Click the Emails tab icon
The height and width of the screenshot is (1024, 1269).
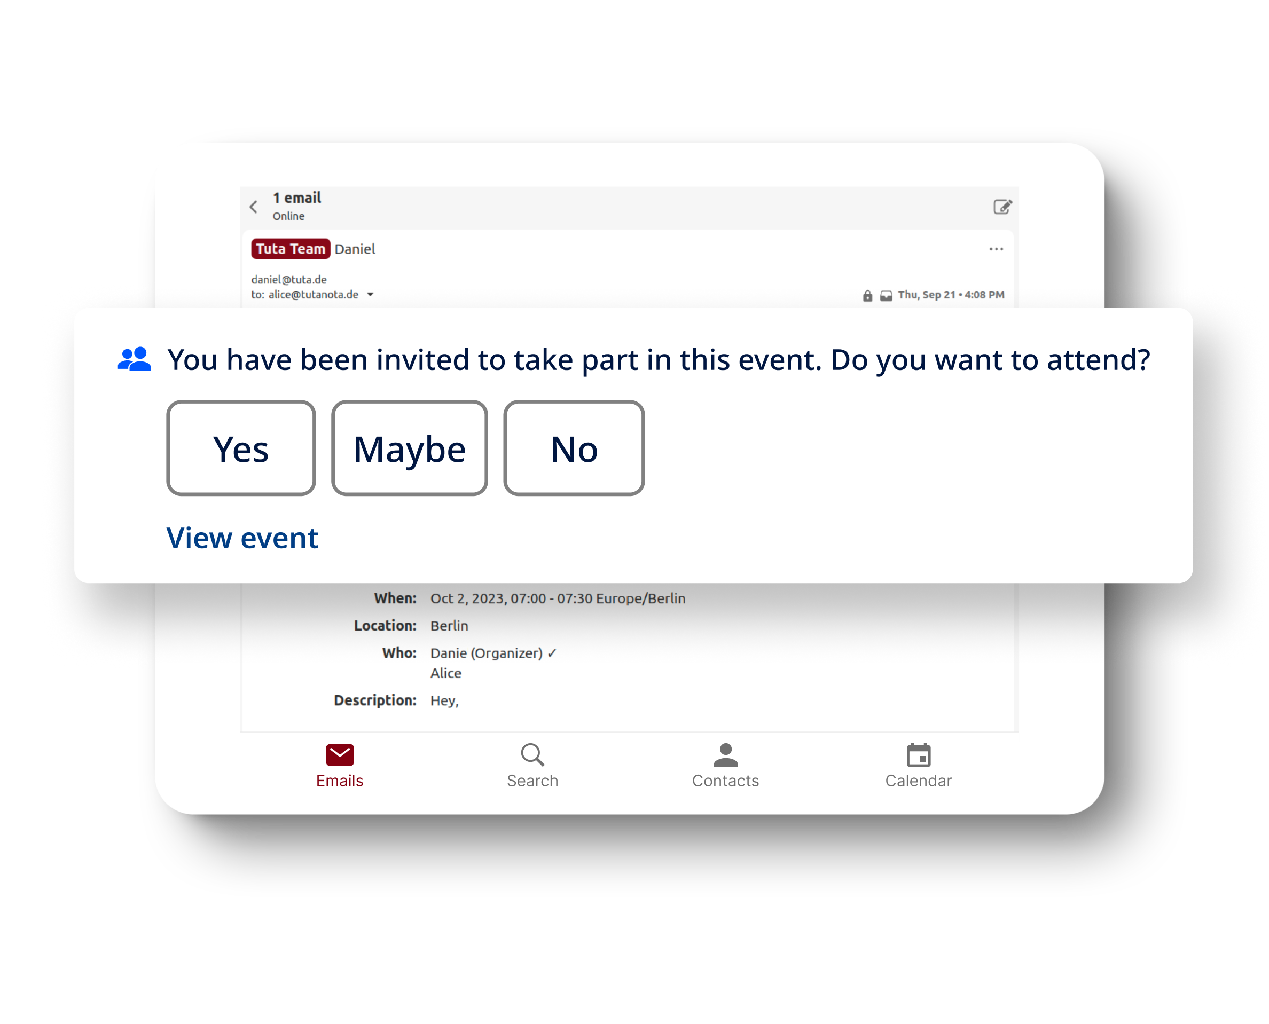(x=339, y=752)
